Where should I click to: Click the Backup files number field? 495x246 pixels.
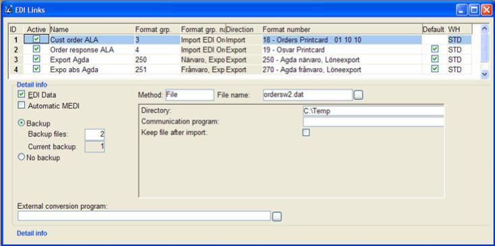[x=95, y=134]
